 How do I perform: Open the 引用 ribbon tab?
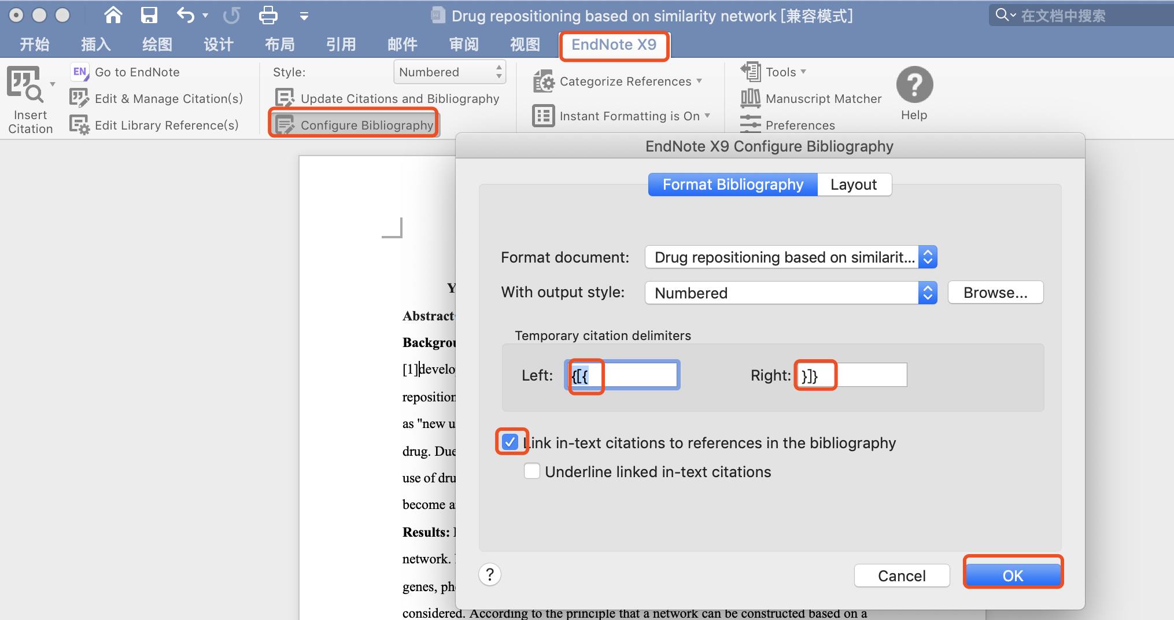[x=341, y=45]
